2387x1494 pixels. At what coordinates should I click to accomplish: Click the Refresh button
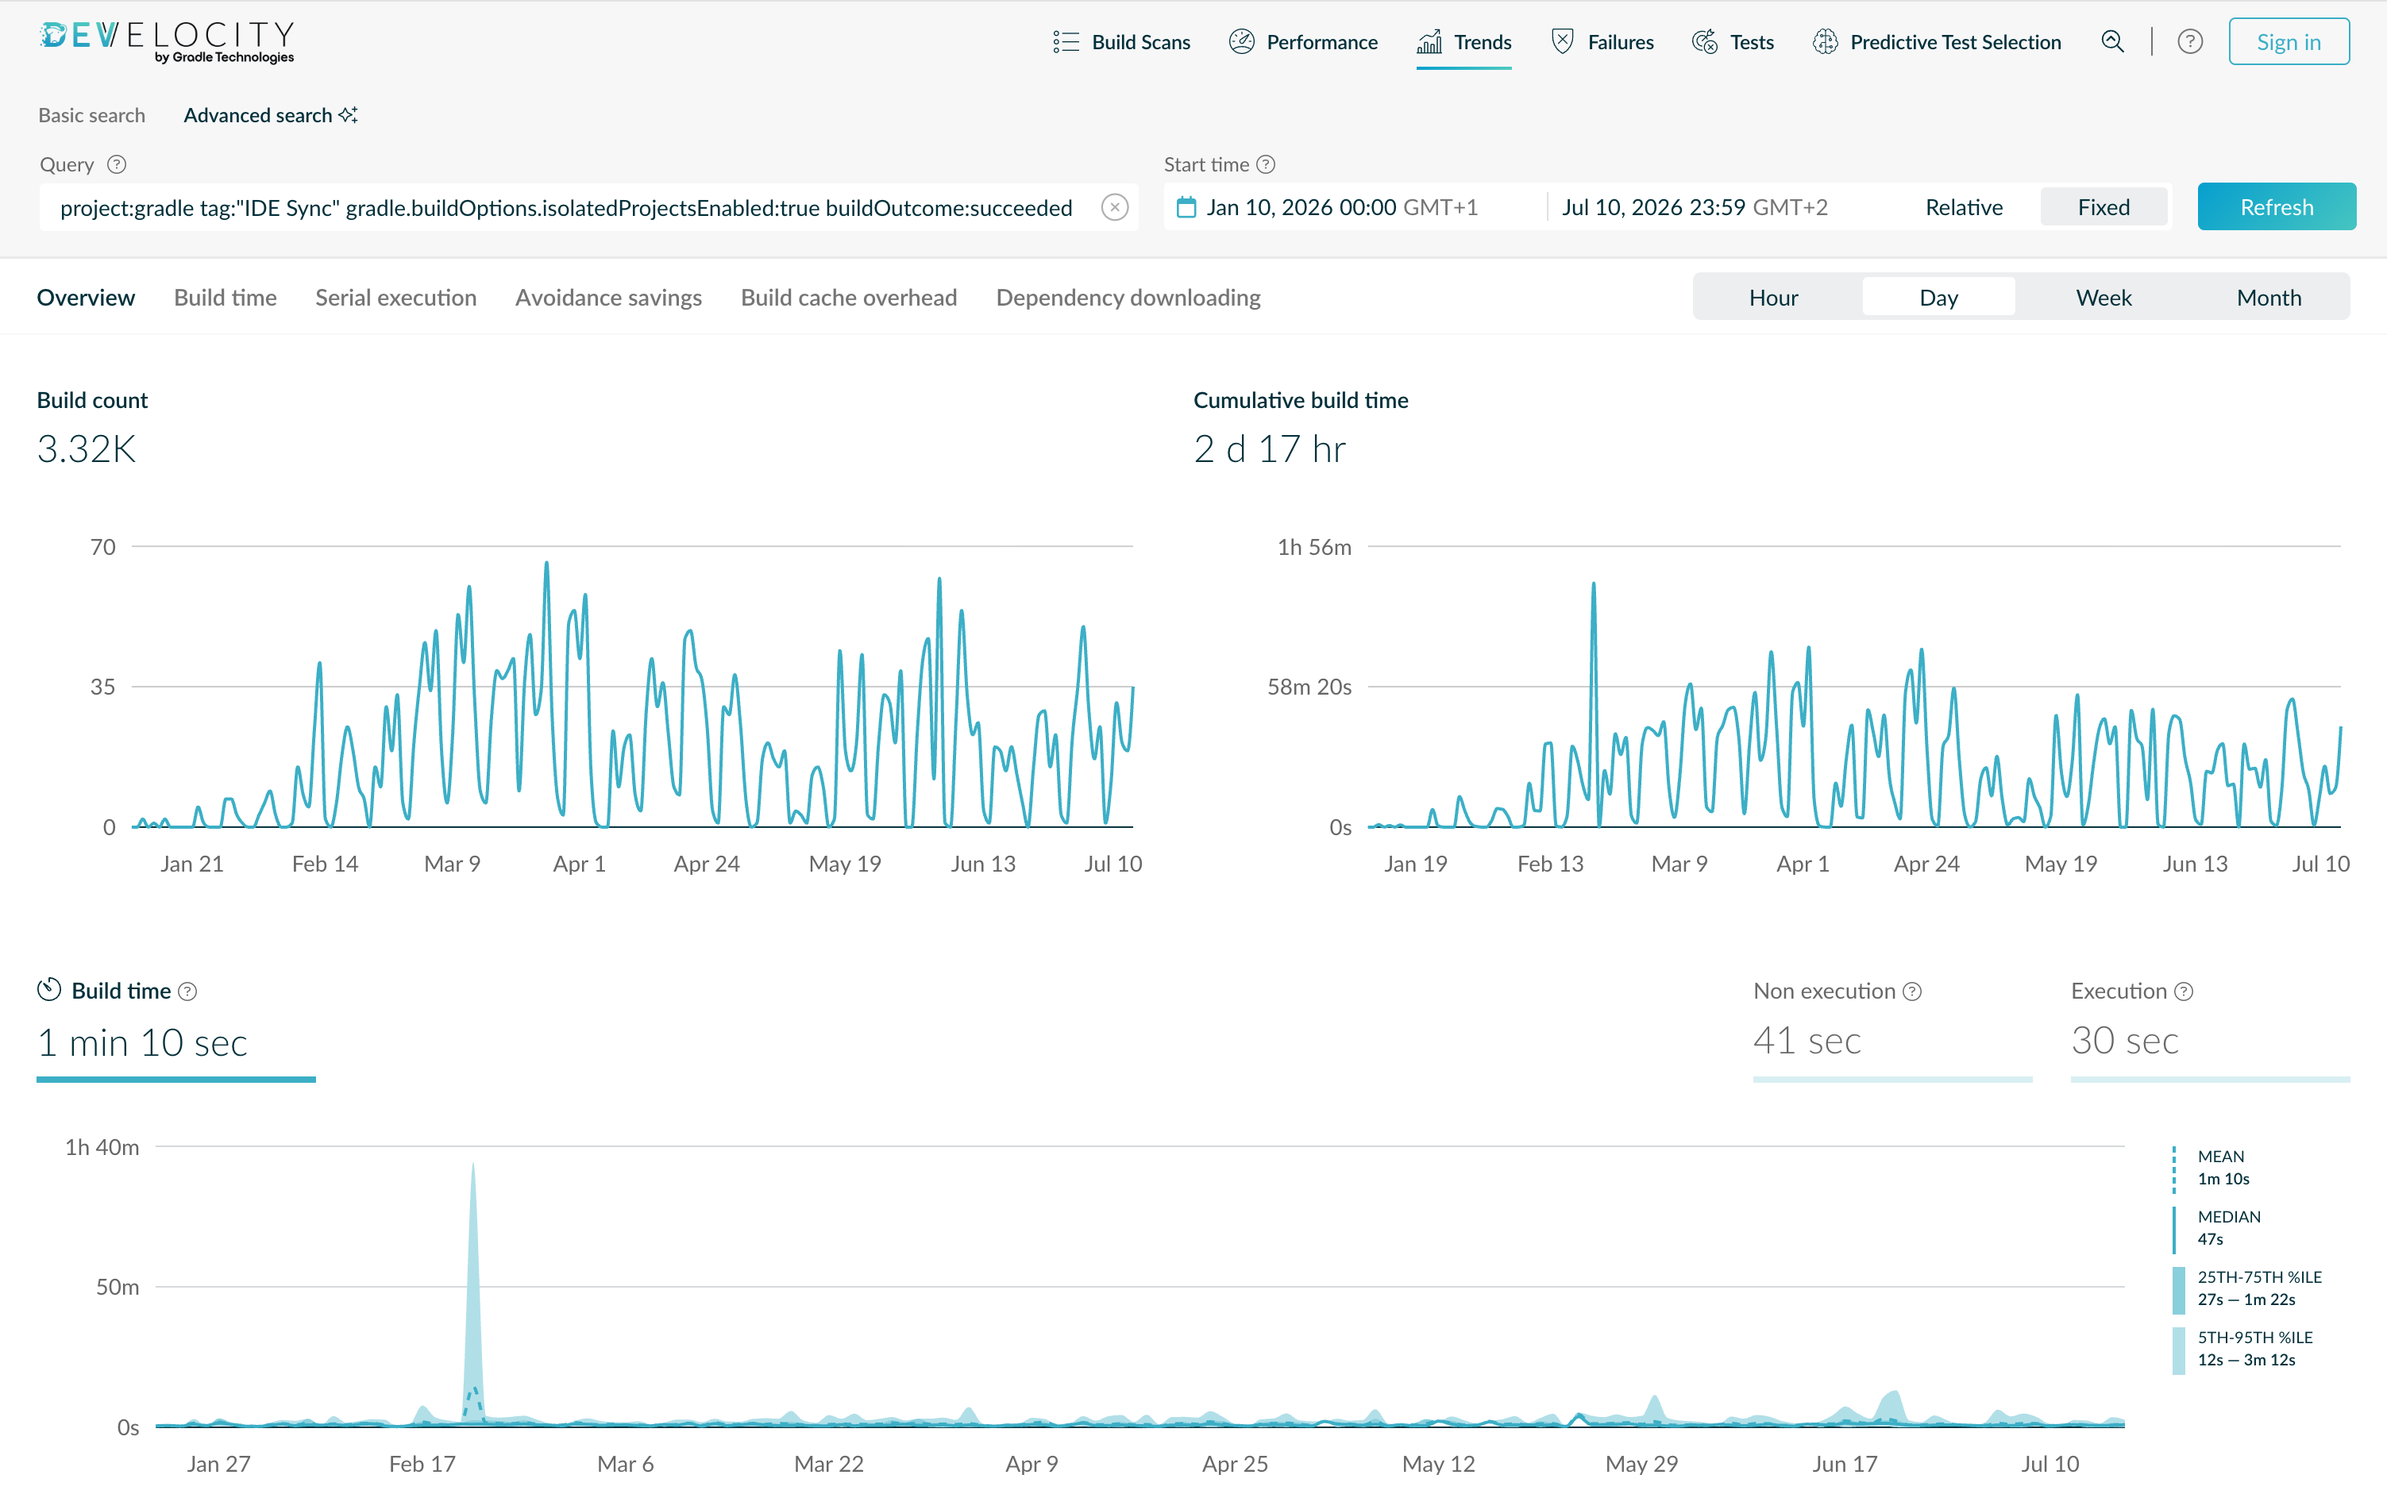coord(2277,207)
